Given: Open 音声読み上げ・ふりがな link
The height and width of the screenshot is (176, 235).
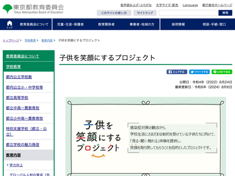Looking at the screenshot, I should [x=136, y=5].
